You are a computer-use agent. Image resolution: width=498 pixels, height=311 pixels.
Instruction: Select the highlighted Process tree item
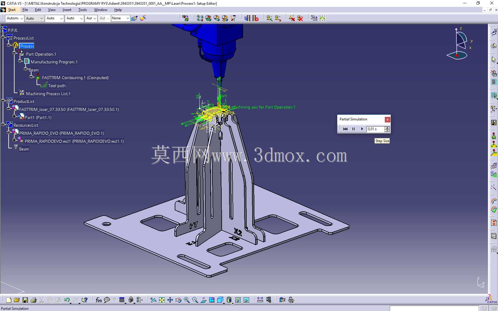pos(27,46)
